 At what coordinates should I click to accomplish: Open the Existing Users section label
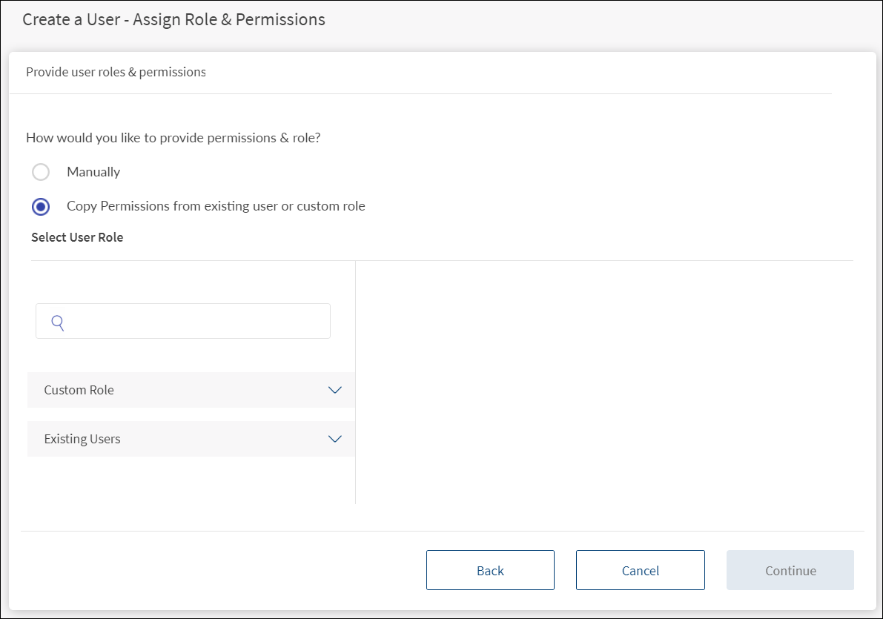coord(82,439)
